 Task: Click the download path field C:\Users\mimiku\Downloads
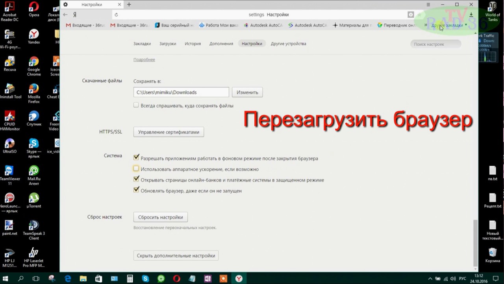(x=181, y=92)
